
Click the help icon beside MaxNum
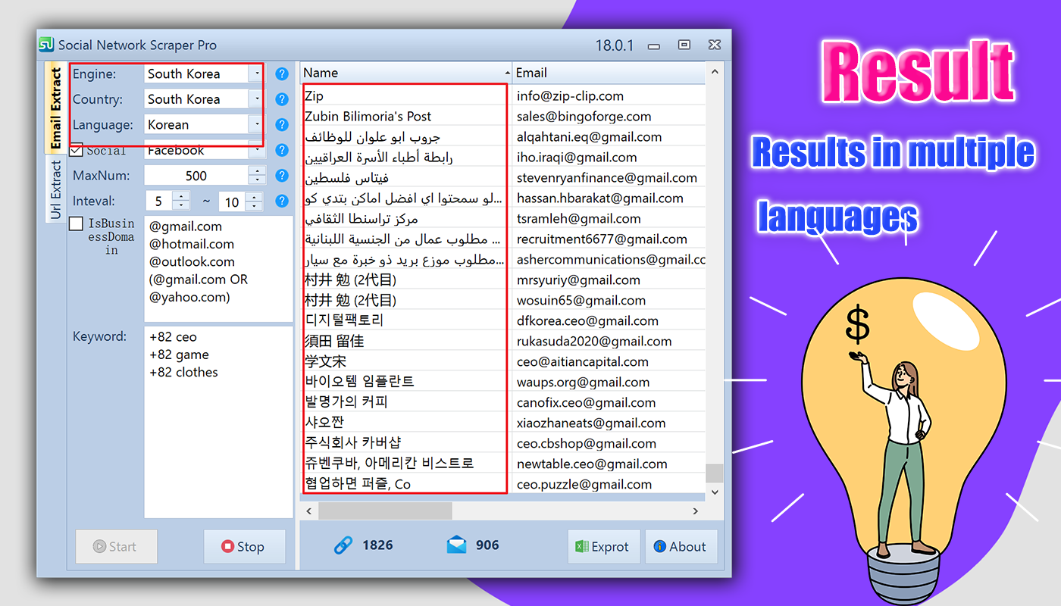click(282, 176)
